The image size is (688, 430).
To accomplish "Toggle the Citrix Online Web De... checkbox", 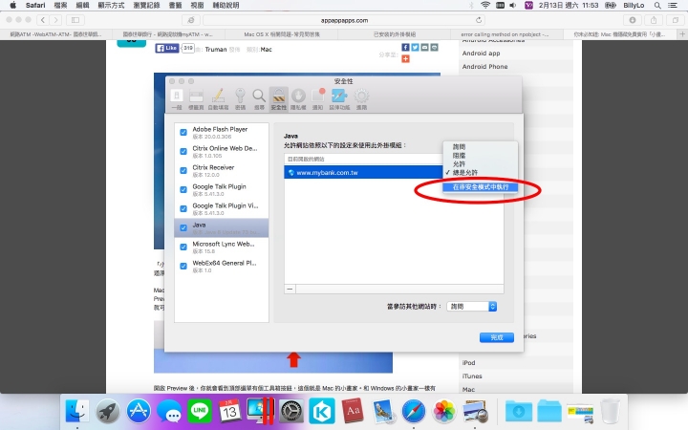I will 183,151.
